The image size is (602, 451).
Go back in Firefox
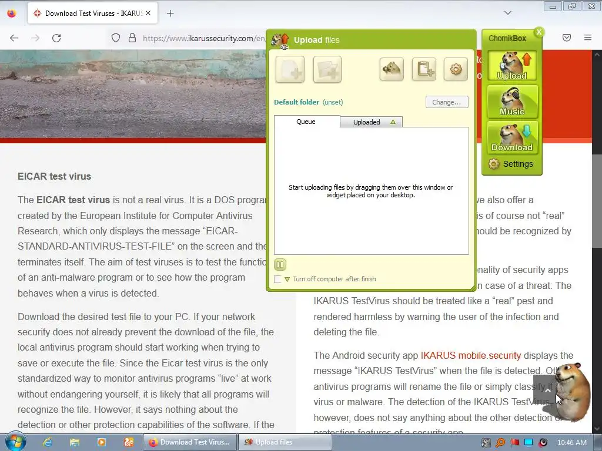[x=14, y=38]
